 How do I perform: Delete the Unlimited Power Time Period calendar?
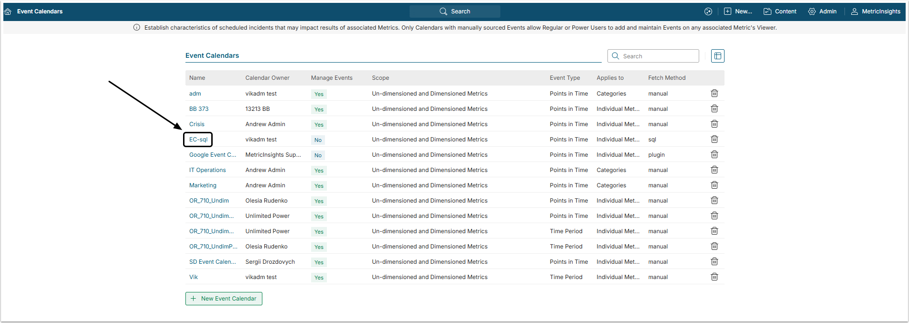(714, 231)
